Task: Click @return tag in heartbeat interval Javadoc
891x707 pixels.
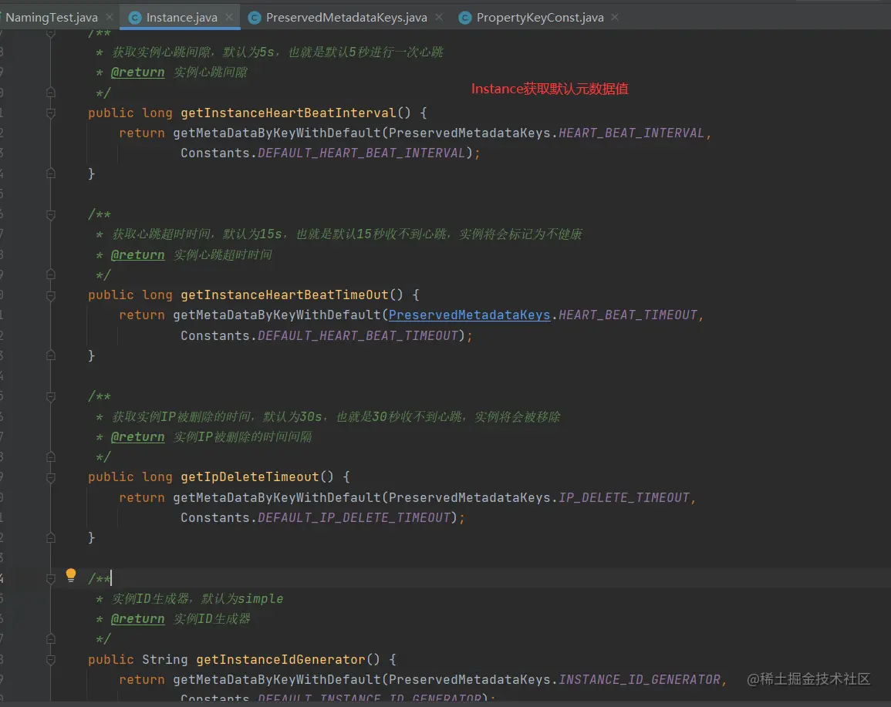Action: tap(137, 72)
